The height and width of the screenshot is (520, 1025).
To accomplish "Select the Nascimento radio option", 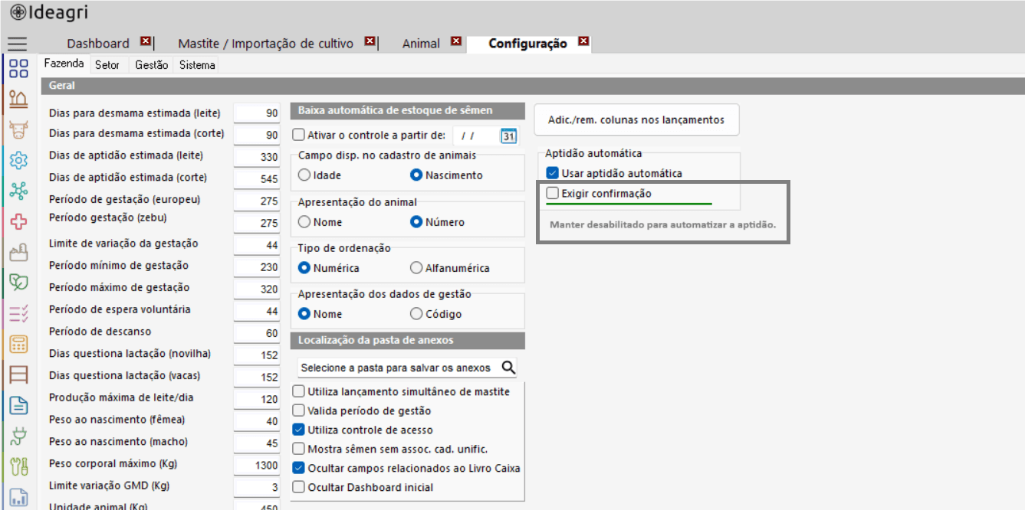I will 416,175.
